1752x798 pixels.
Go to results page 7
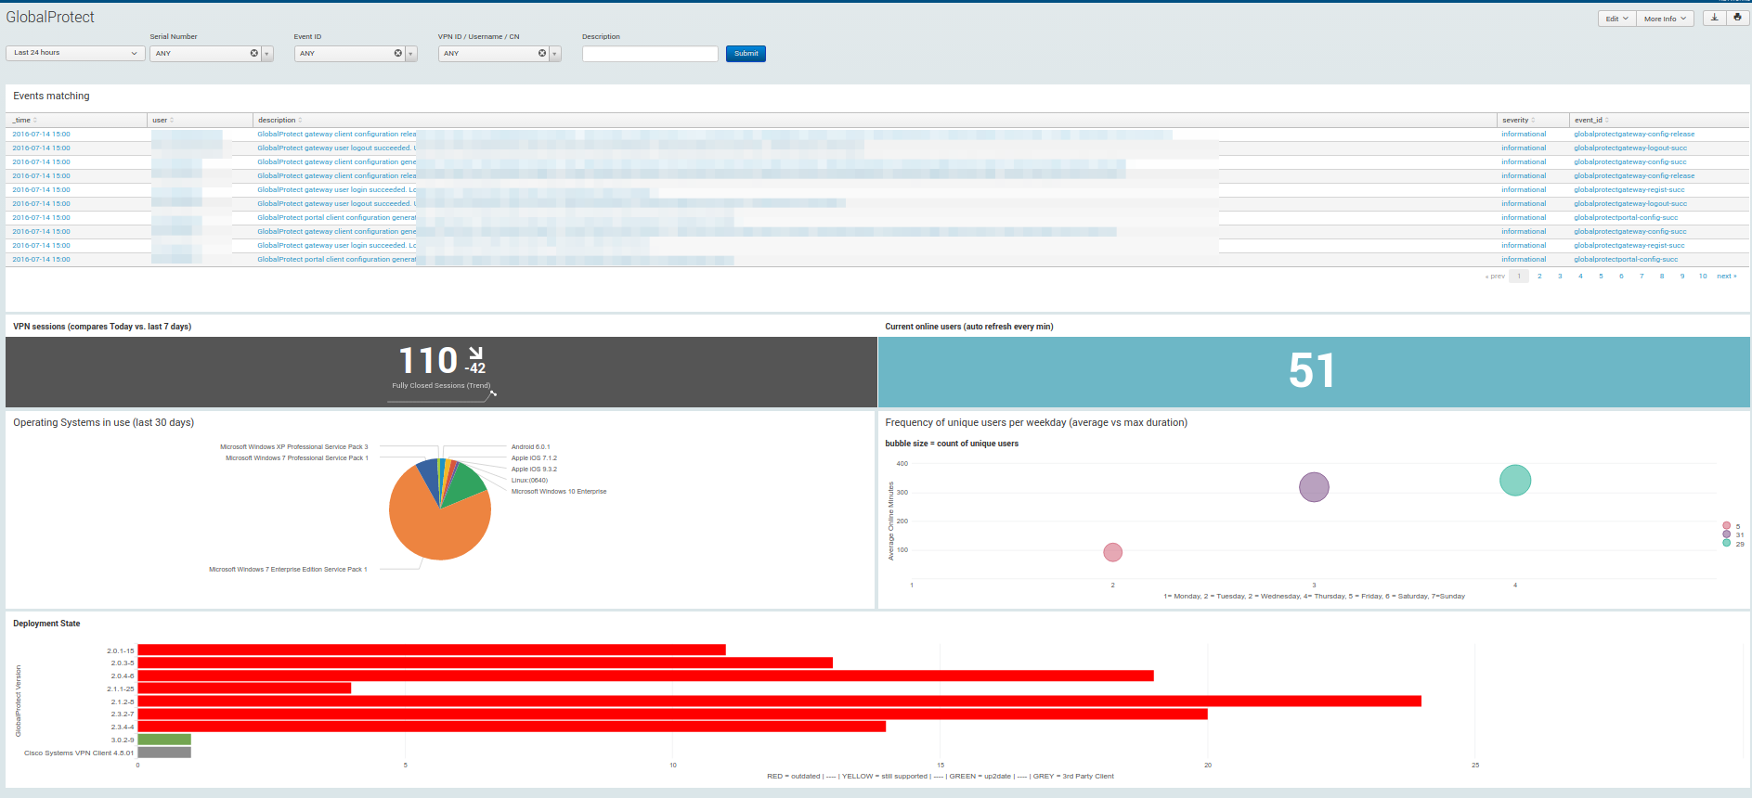point(1642,277)
